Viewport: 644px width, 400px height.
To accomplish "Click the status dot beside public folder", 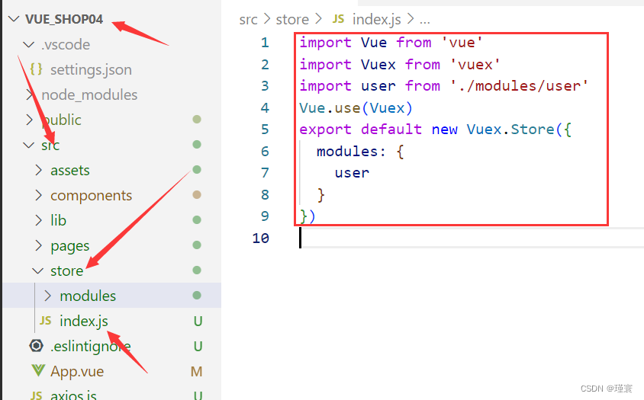I will [x=197, y=119].
